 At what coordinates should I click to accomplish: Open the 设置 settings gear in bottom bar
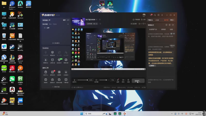point(128,80)
